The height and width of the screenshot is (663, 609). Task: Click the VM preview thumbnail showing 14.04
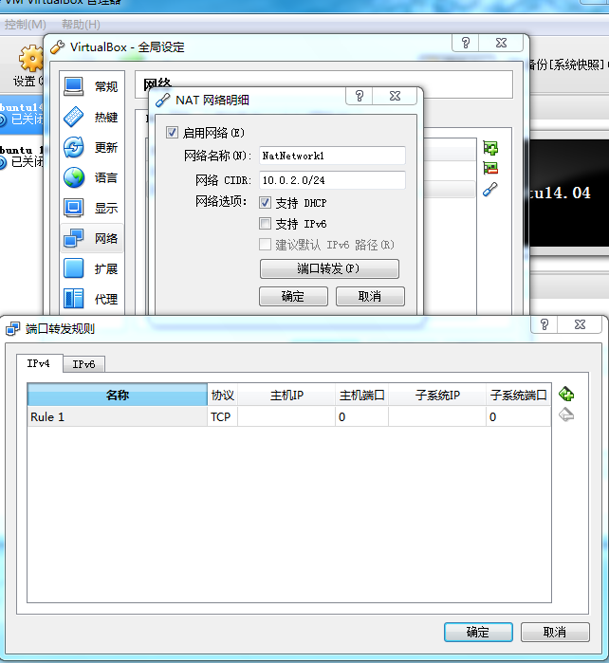point(568,193)
